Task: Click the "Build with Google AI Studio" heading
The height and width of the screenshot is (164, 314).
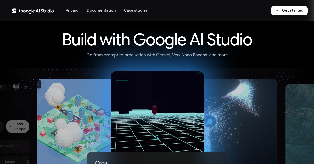Action: pyautogui.click(x=157, y=40)
